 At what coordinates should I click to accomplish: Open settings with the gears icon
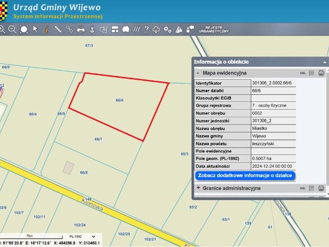tap(167, 29)
